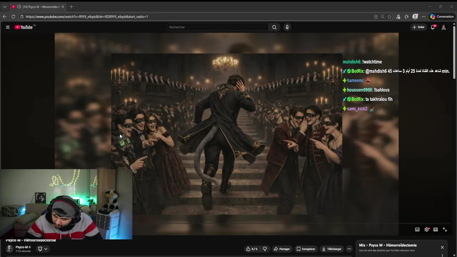Open more actions ellipsis beside Télécharger
Viewport: 457px width, 257px height.
click(349, 249)
